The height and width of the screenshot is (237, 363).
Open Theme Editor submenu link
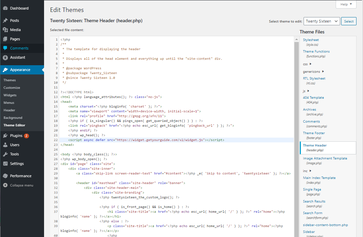(14, 125)
